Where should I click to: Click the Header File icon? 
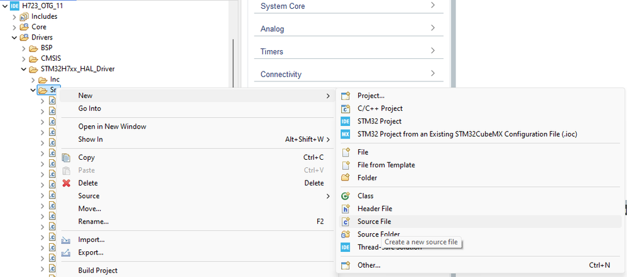point(346,209)
